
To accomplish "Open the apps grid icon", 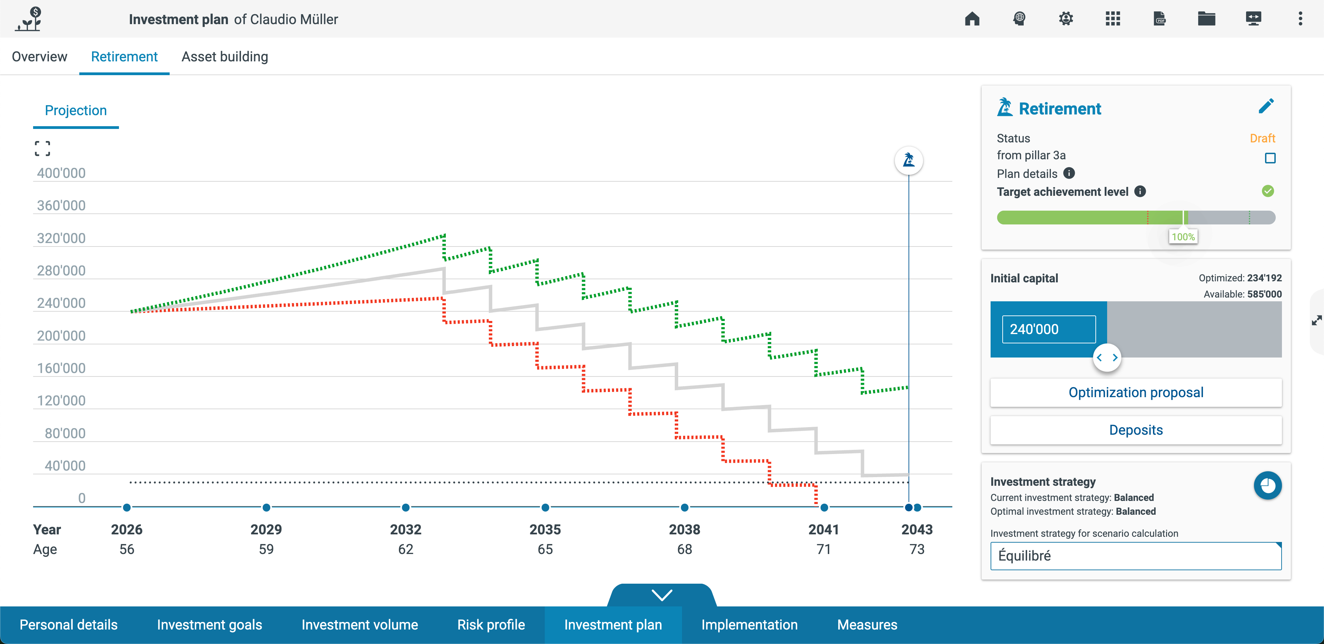I will [1113, 19].
